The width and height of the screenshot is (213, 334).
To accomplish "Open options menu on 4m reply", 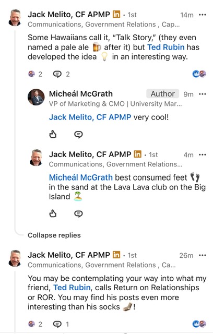I will [202, 154].
